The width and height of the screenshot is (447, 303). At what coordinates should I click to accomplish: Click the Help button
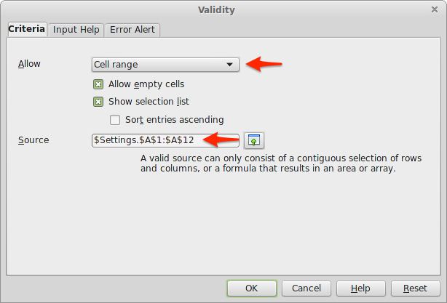pos(360,288)
